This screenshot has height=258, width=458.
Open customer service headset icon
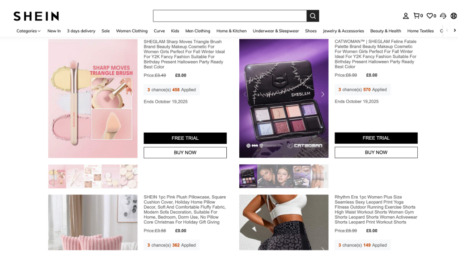pyautogui.click(x=443, y=16)
